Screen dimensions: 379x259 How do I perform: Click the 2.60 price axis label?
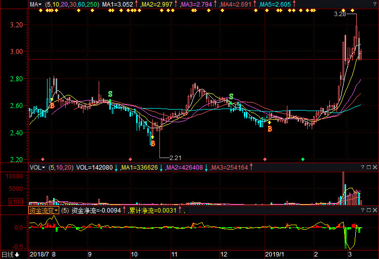tap(16, 106)
